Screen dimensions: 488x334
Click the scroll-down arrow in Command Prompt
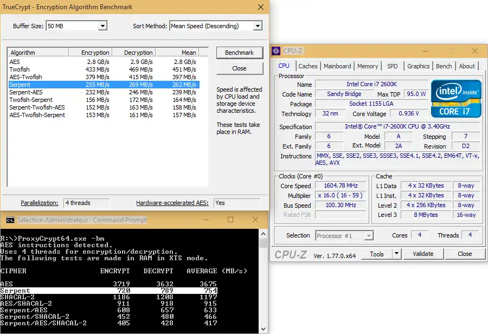pos(263,329)
